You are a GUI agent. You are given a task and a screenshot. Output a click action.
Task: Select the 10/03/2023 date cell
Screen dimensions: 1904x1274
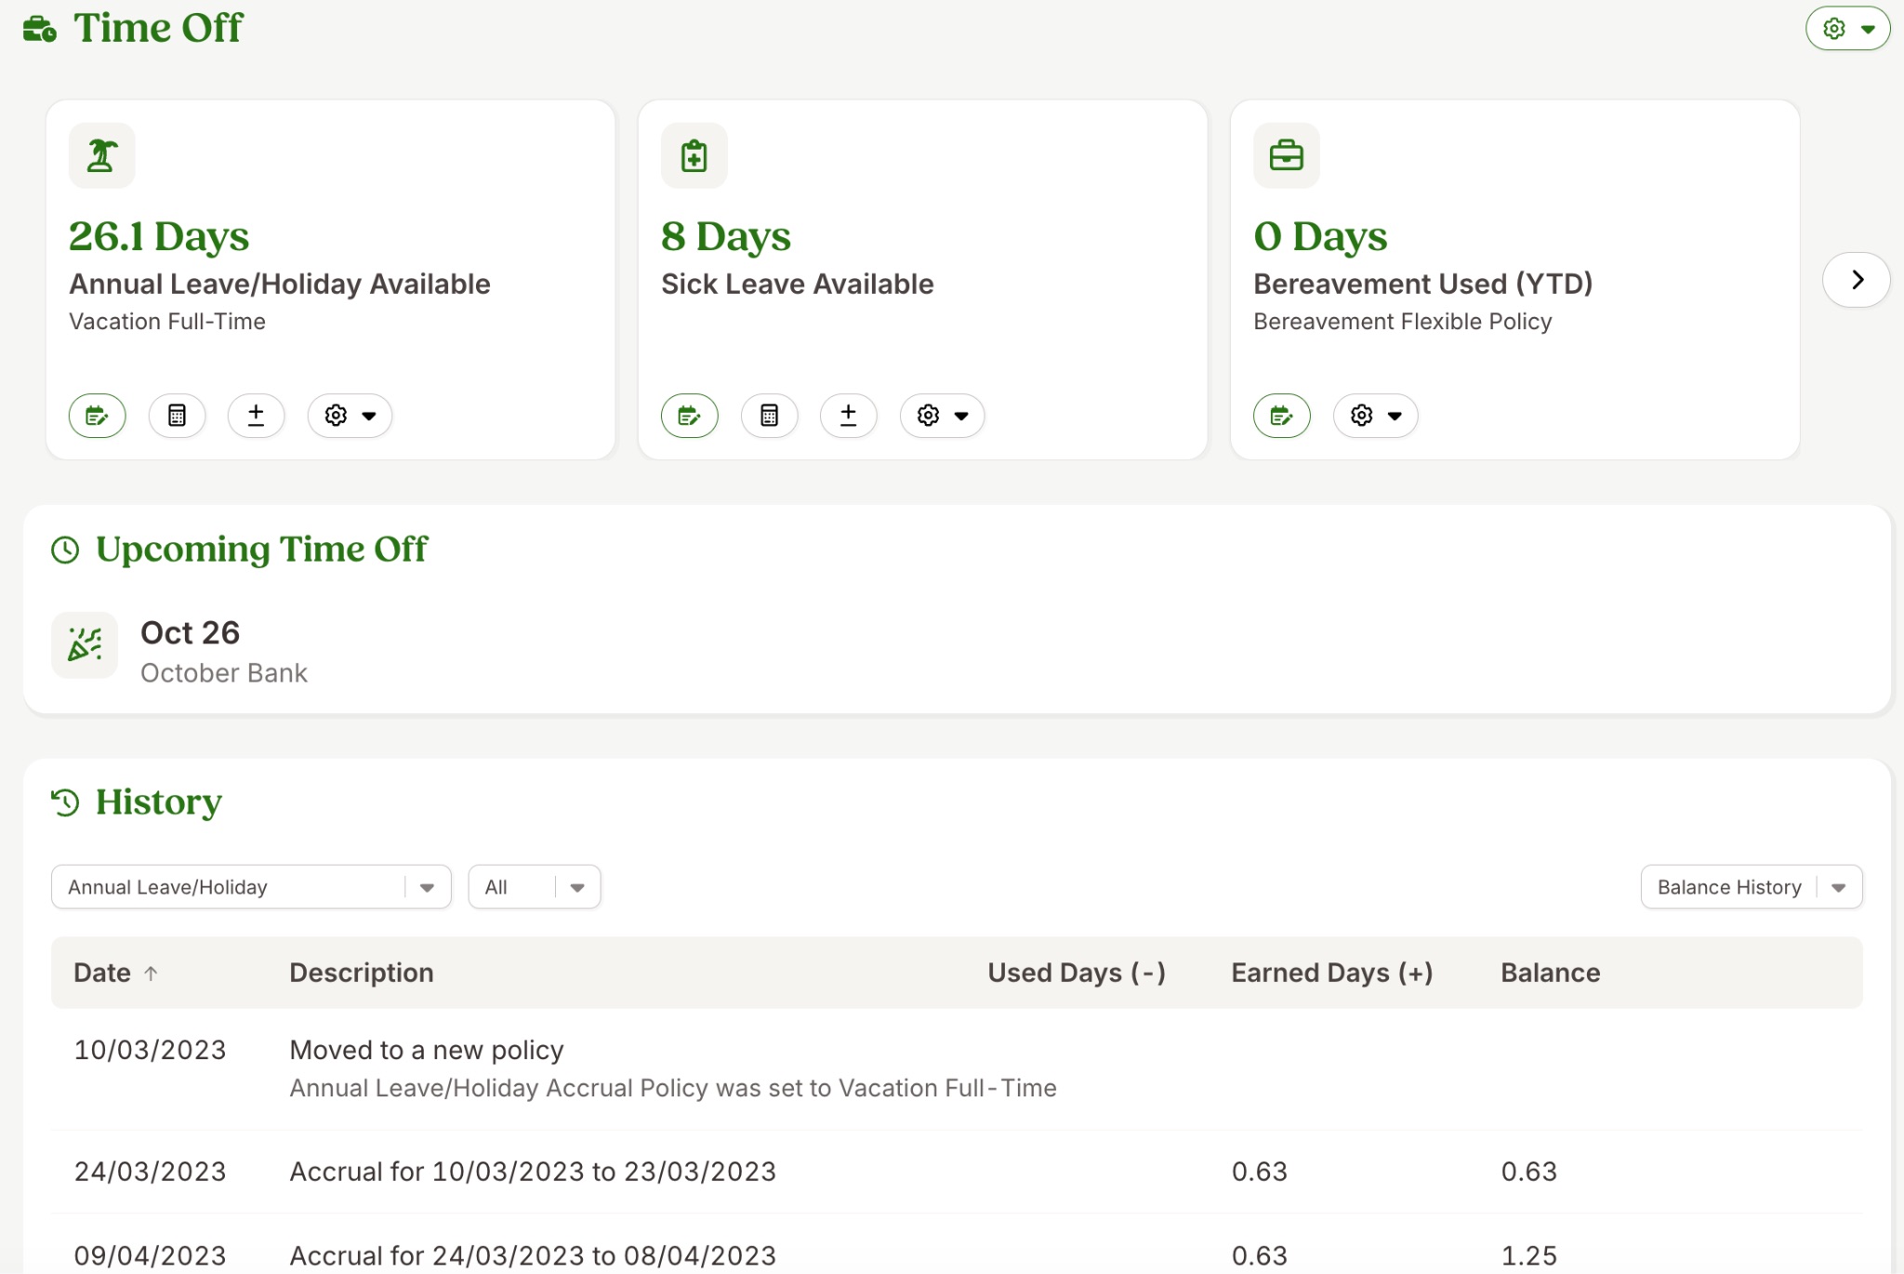pyautogui.click(x=151, y=1050)
